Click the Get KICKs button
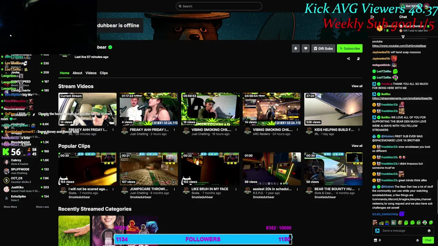The image size is (438, 246). pos(411,6)
